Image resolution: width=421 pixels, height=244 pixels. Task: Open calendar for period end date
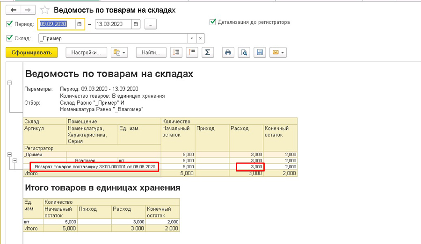click(x=136, y=24)
